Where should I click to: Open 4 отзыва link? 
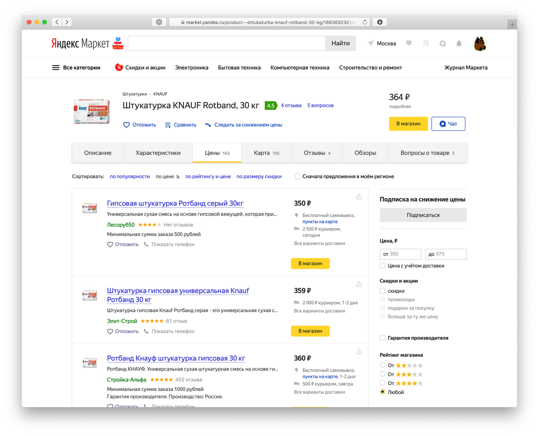(x=291, y=106)
